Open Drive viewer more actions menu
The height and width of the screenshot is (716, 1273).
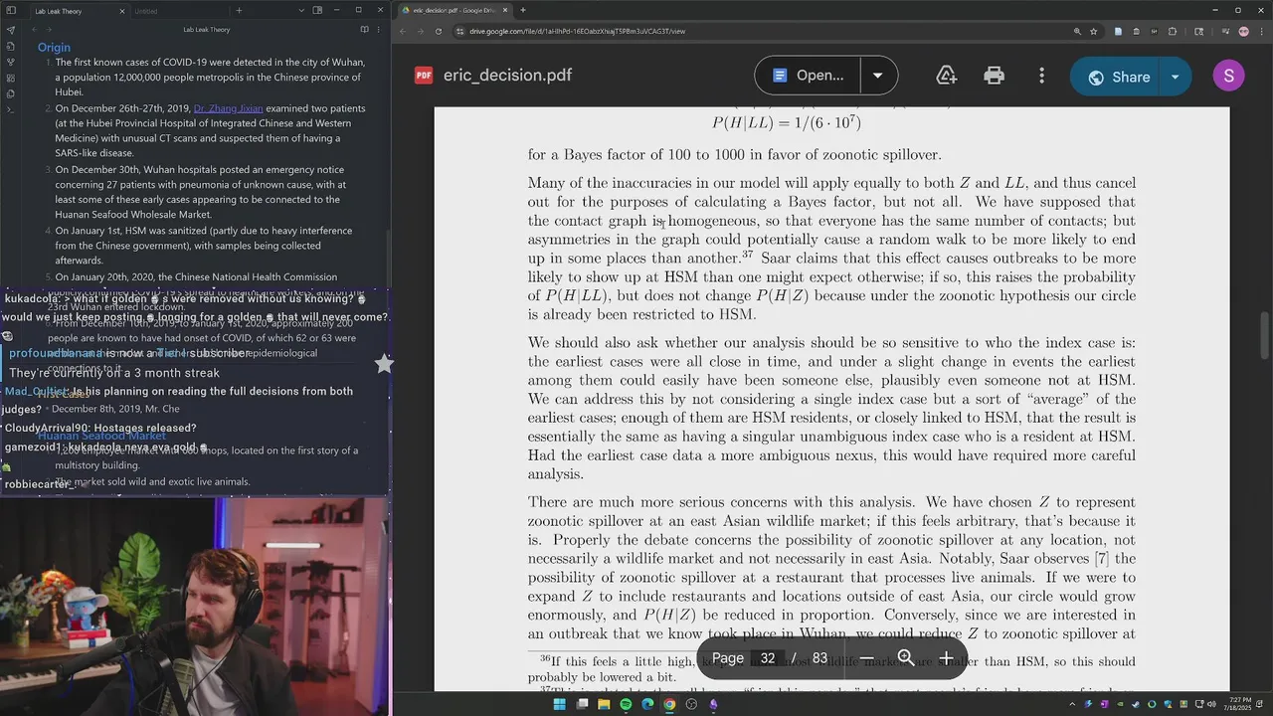(x=1041, y=76)
